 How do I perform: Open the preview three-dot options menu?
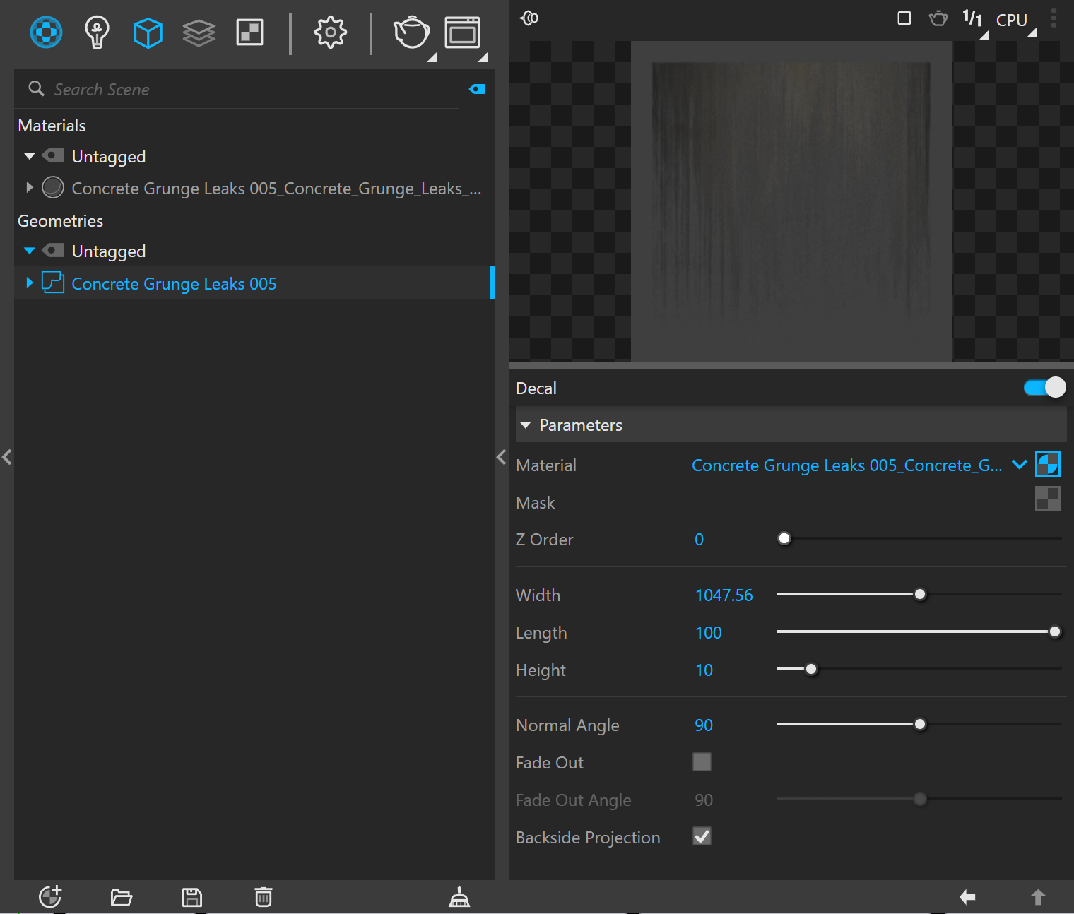coord(1054,18)
